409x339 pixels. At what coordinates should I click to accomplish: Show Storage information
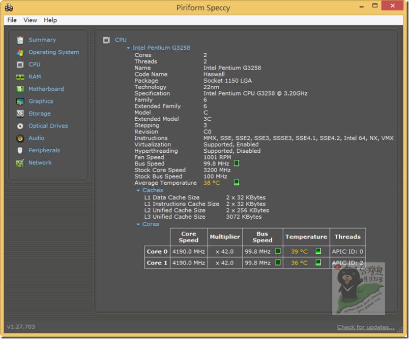[x=40, y=114]
